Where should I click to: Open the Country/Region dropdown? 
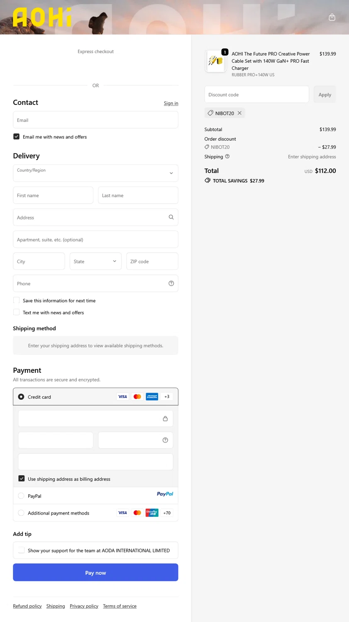(95, 173)
